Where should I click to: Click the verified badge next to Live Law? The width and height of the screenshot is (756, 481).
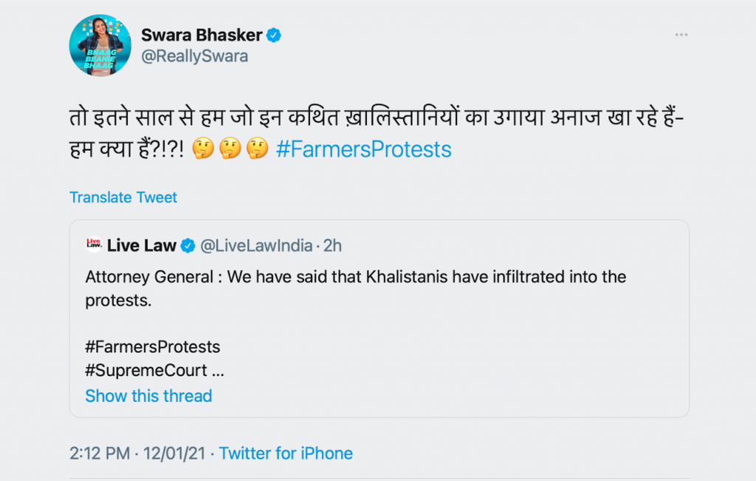pyautogui.click(x=189, y=245)
